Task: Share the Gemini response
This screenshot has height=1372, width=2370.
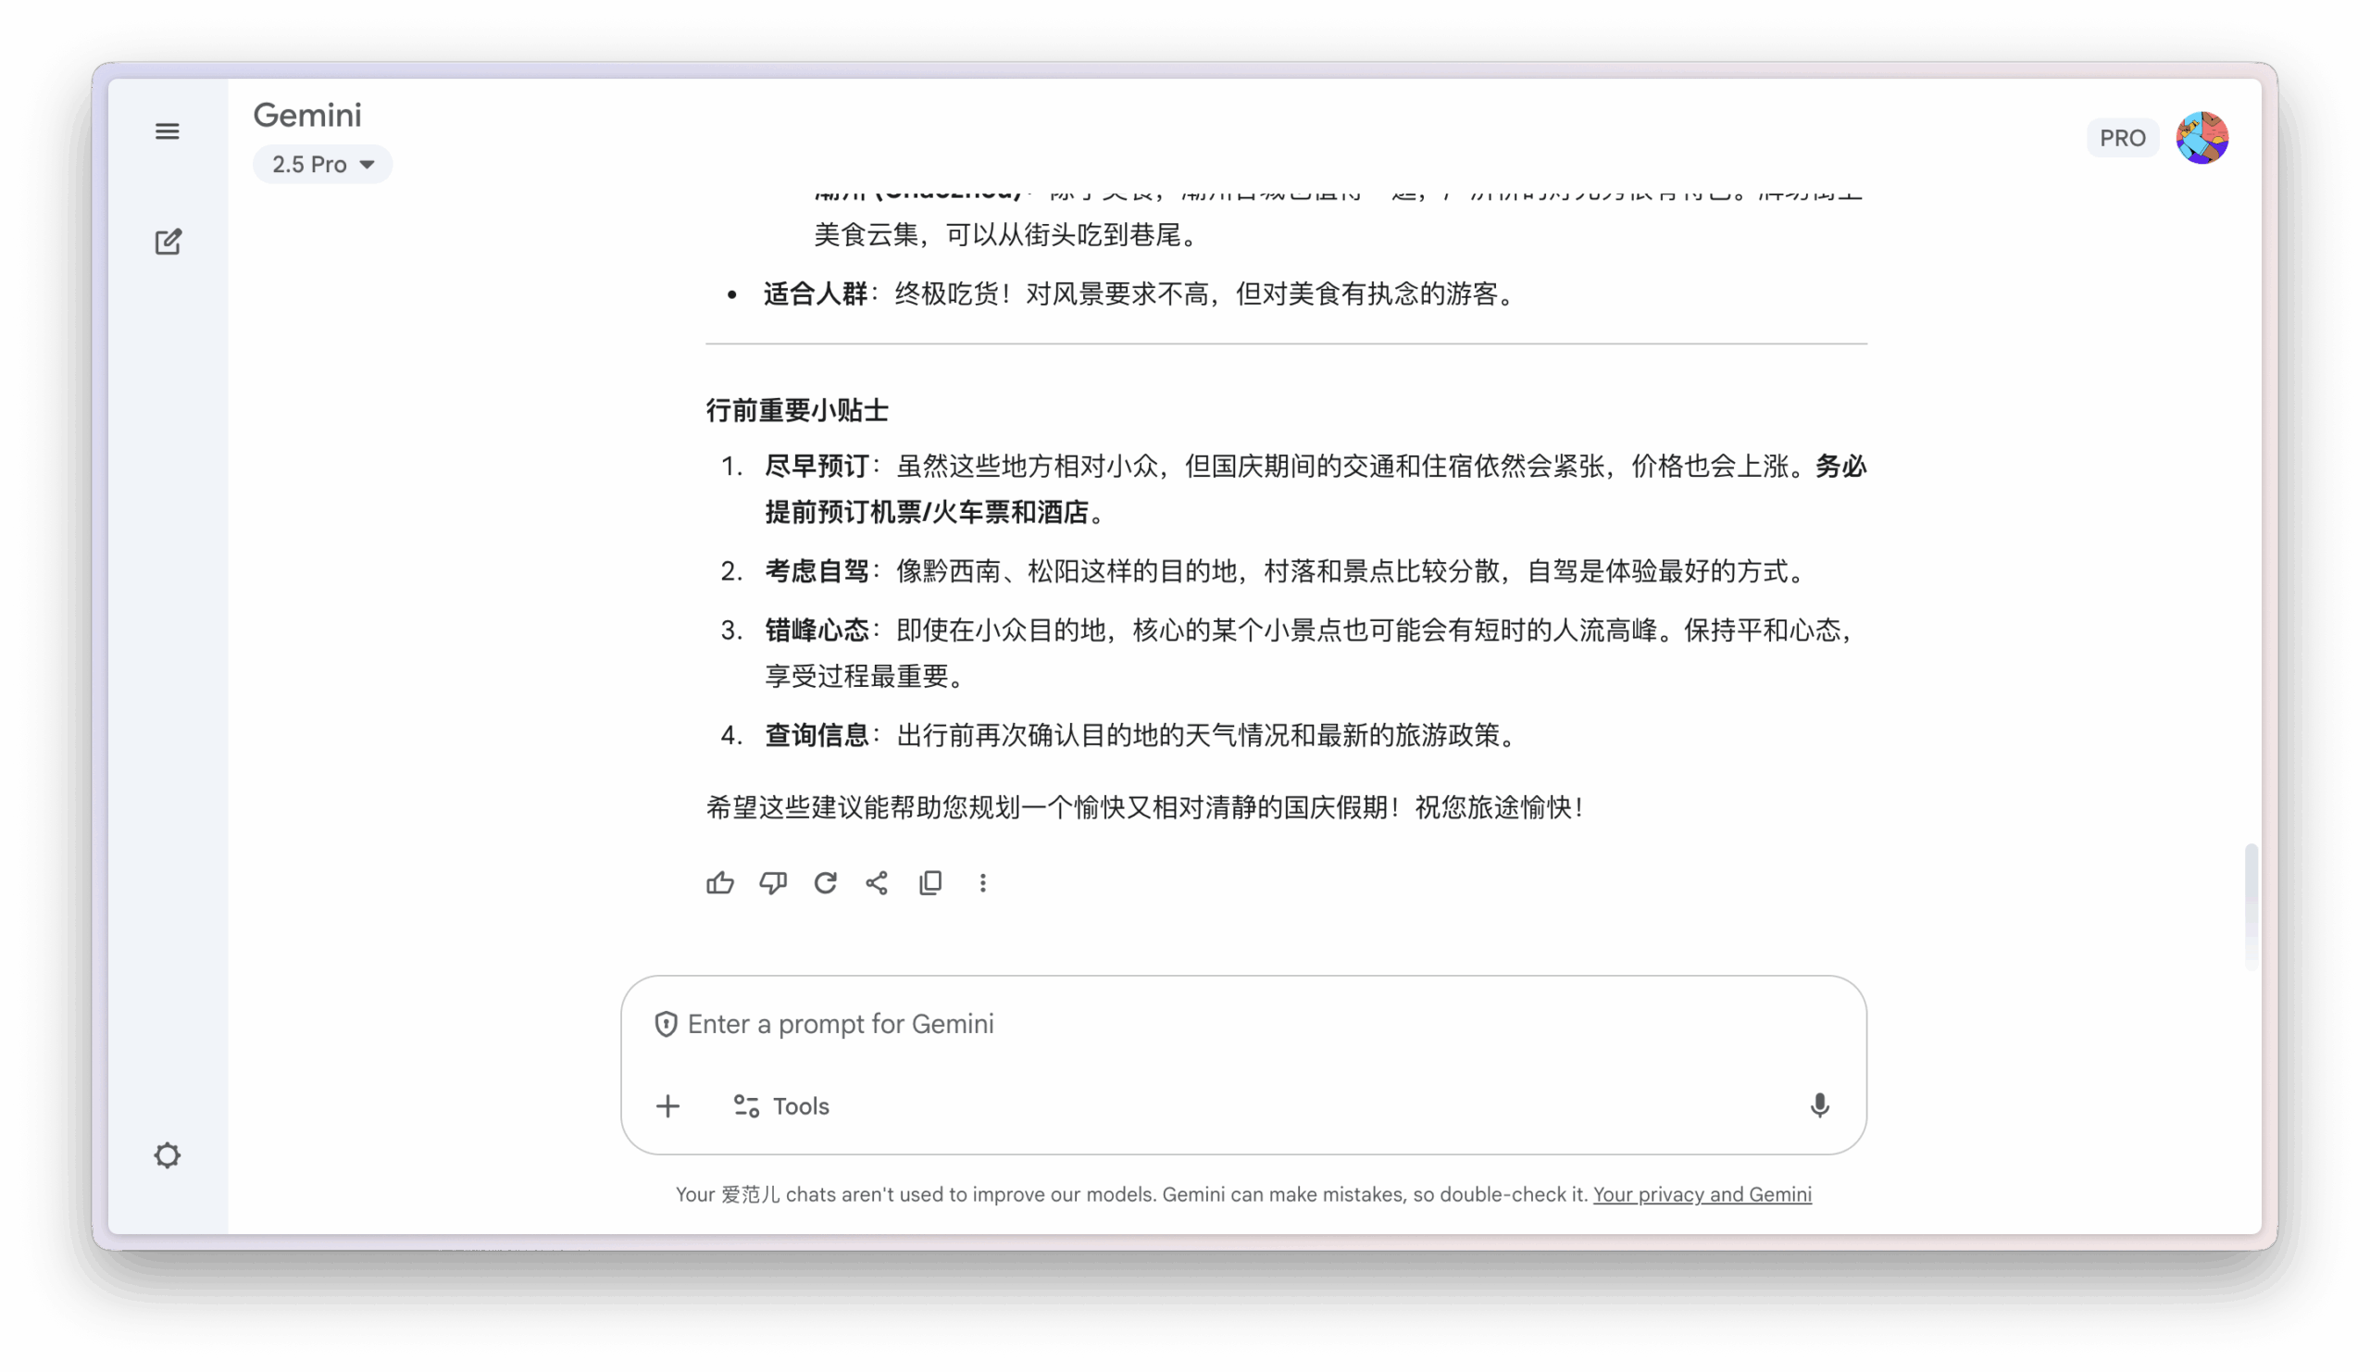Action: point(877,883)
